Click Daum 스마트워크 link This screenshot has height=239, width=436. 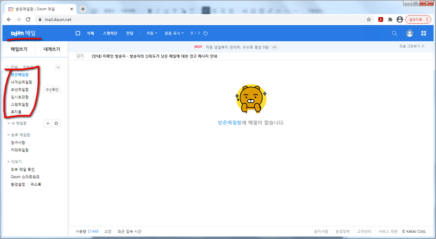coord(25,177)
